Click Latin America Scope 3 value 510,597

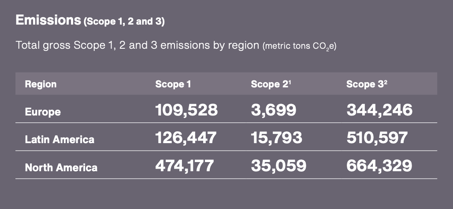tap(377, 137)
